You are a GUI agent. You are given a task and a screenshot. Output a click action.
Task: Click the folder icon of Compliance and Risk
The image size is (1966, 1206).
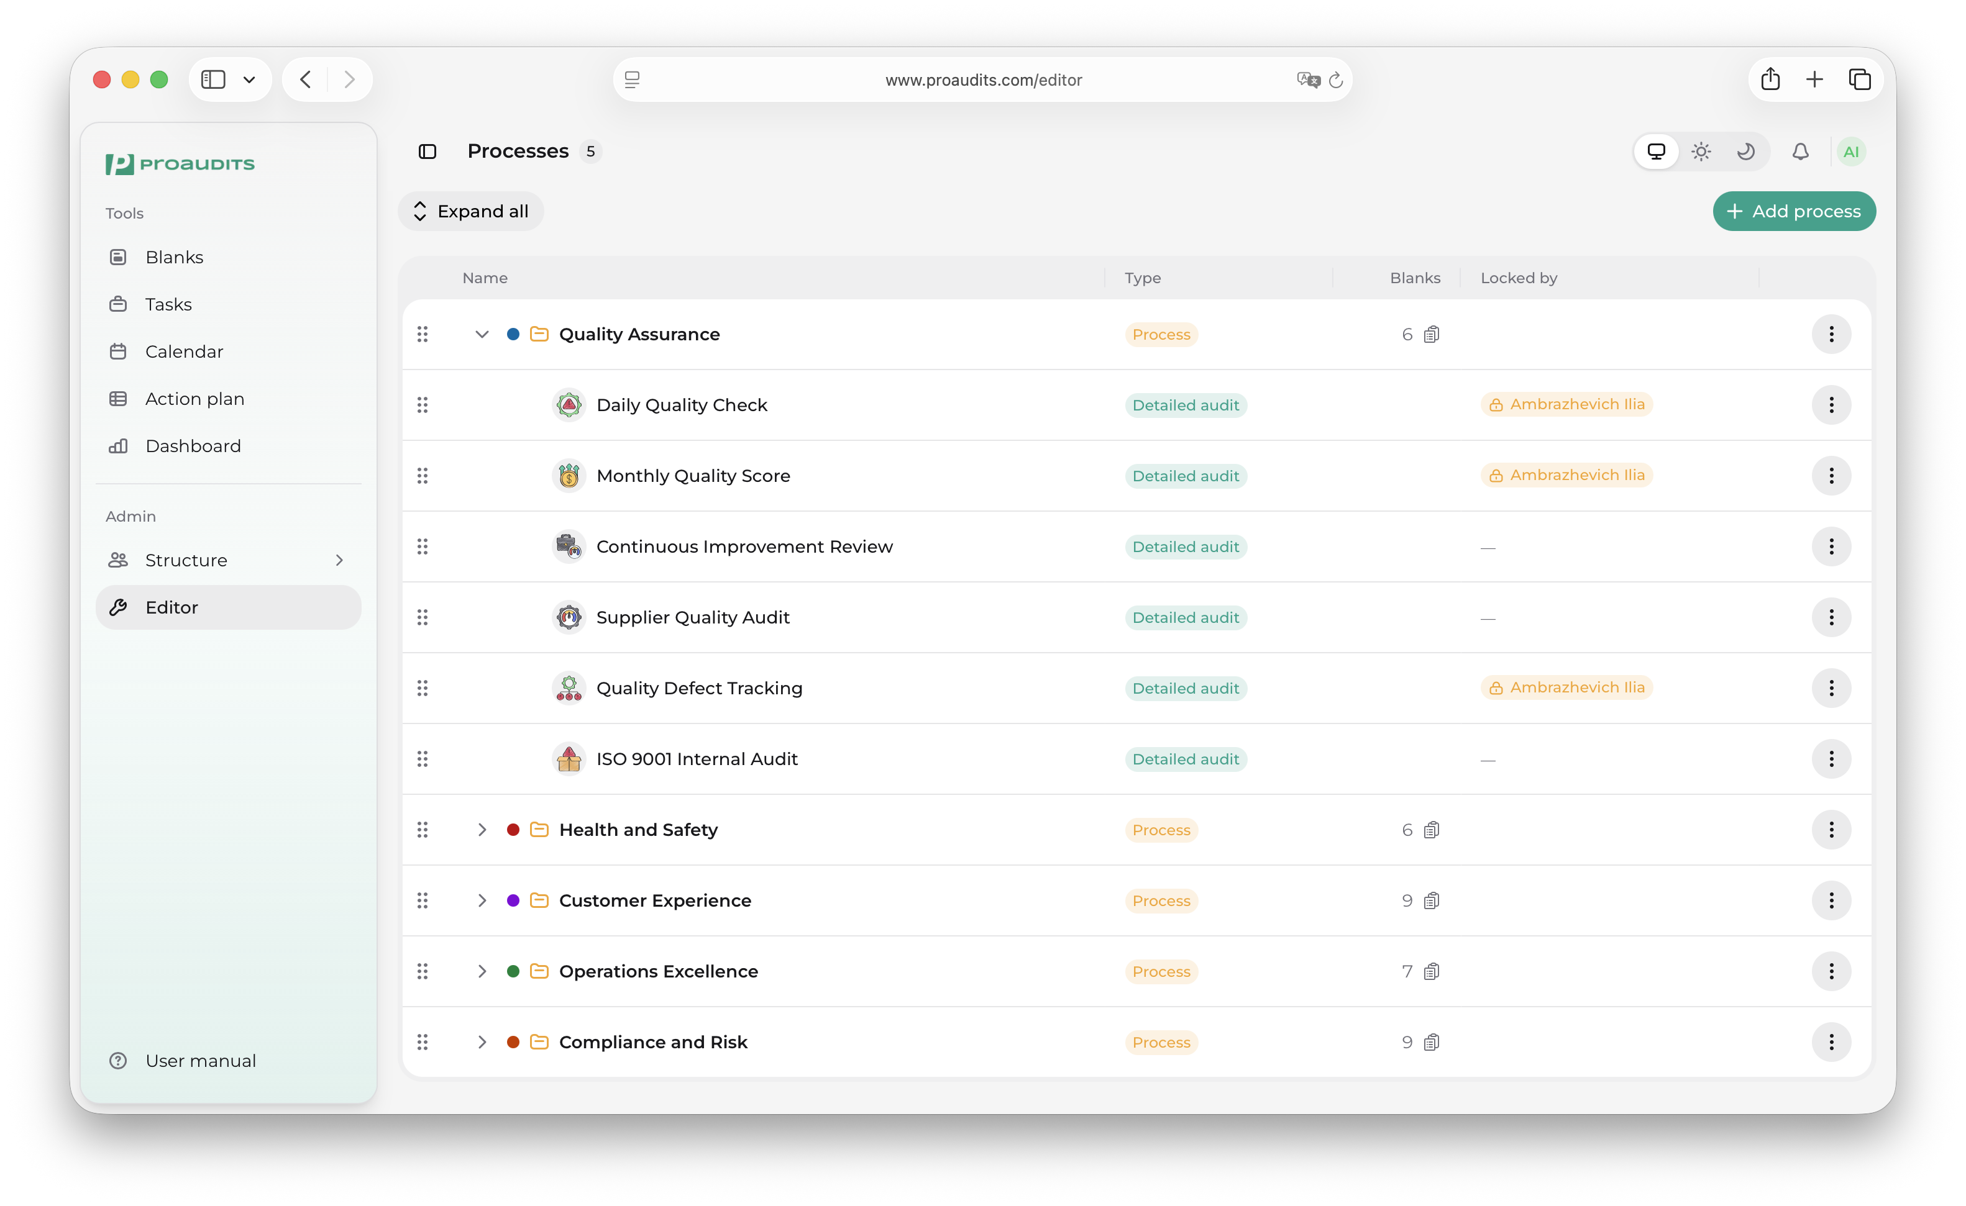tap(539, 1041)
